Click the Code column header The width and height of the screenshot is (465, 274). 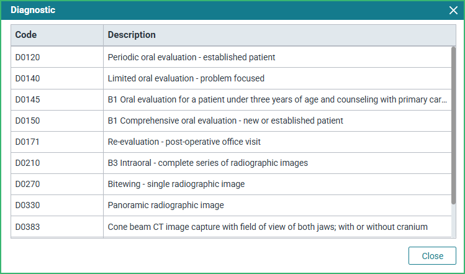click(x=57, y=35)
